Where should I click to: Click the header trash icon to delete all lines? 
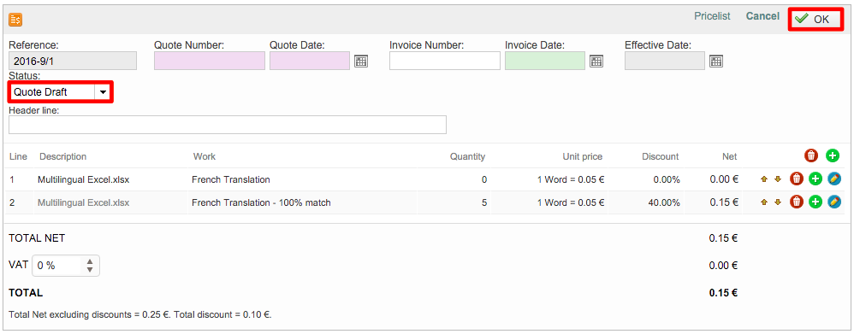(x=811, y=155)
